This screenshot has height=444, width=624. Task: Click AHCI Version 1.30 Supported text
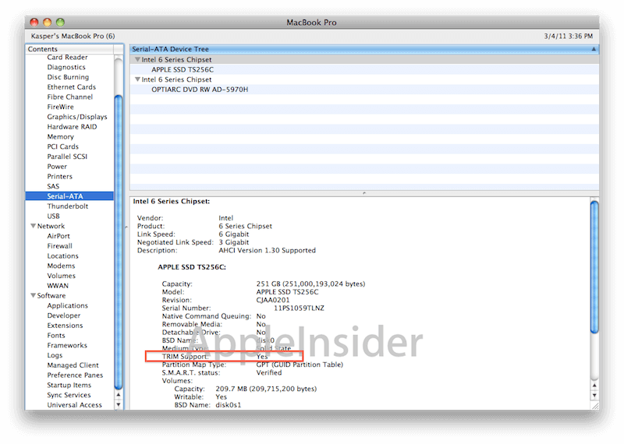tap(267, 250)
